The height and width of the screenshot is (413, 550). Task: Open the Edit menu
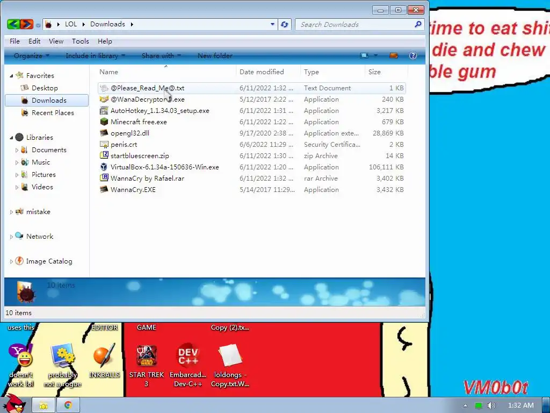point(34,41)
